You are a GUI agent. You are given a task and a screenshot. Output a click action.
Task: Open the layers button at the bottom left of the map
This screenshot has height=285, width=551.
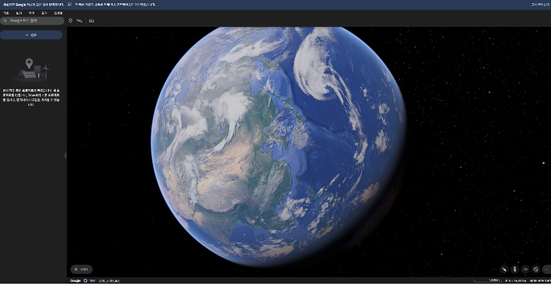point(81,269)
